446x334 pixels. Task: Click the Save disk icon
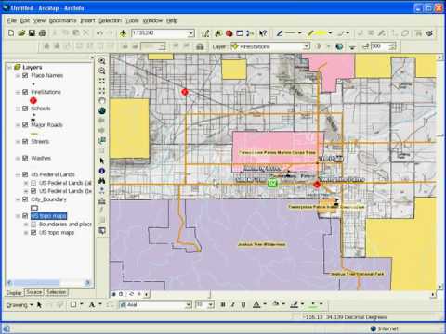tap(32, 32)
